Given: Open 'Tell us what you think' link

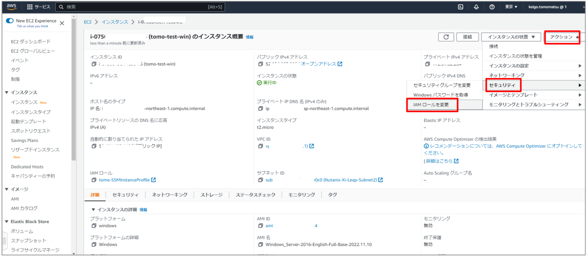Looking at the screenshot, I should tap(33, 26).
